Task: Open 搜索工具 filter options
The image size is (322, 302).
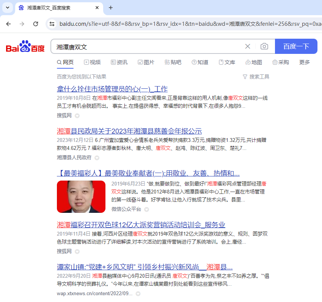Action: (256, 77)
